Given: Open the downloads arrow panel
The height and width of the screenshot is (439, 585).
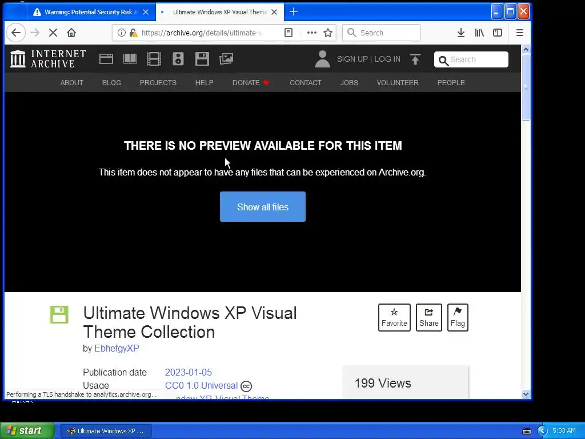Looking at the screenshot, I should pyautogui.click(x=461, y=33).
